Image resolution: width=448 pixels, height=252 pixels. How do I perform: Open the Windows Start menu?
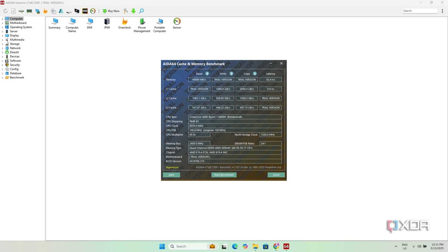162,246
